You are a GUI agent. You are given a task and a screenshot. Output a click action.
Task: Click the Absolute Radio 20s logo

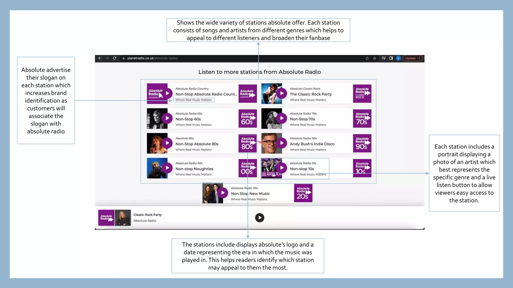[303, 193]
